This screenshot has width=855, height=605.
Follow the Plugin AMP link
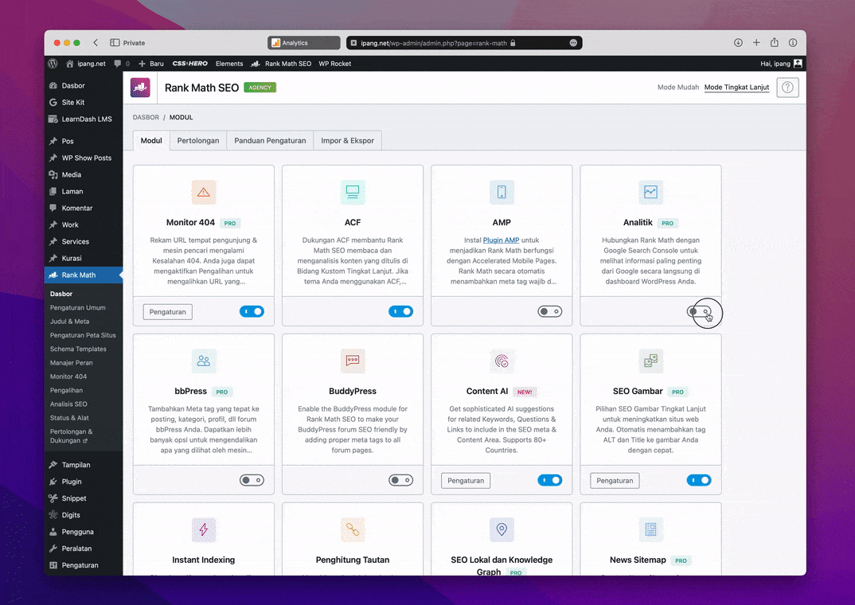tap(502, 240)
